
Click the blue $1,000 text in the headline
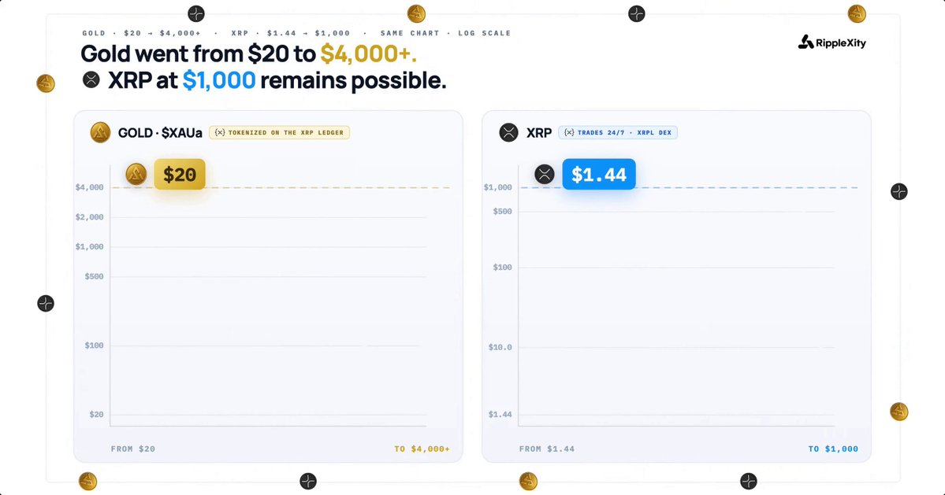[x=219, y=80]
